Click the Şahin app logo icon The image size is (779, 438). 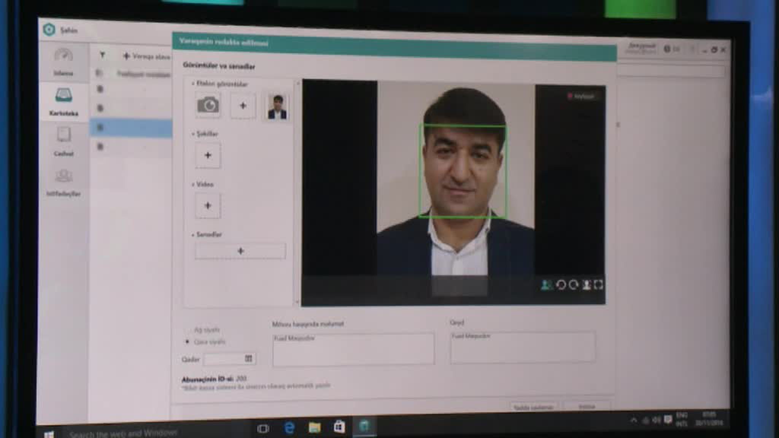click(x=49, y=30)
